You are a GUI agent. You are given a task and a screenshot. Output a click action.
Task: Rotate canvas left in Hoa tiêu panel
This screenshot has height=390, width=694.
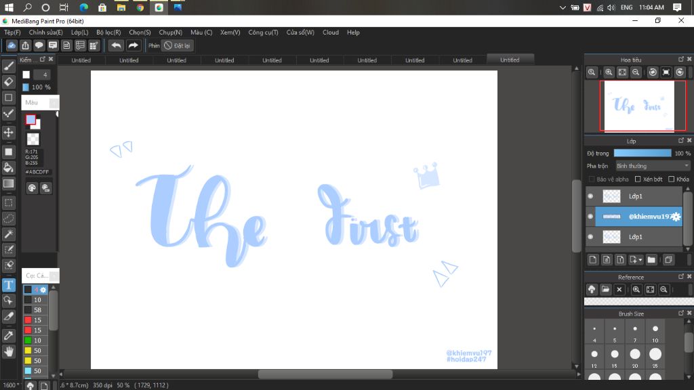[653, 72]
